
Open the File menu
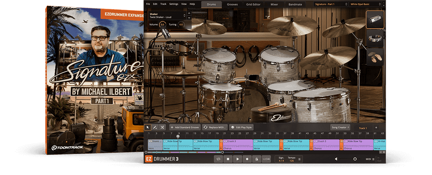coord(148,4)
